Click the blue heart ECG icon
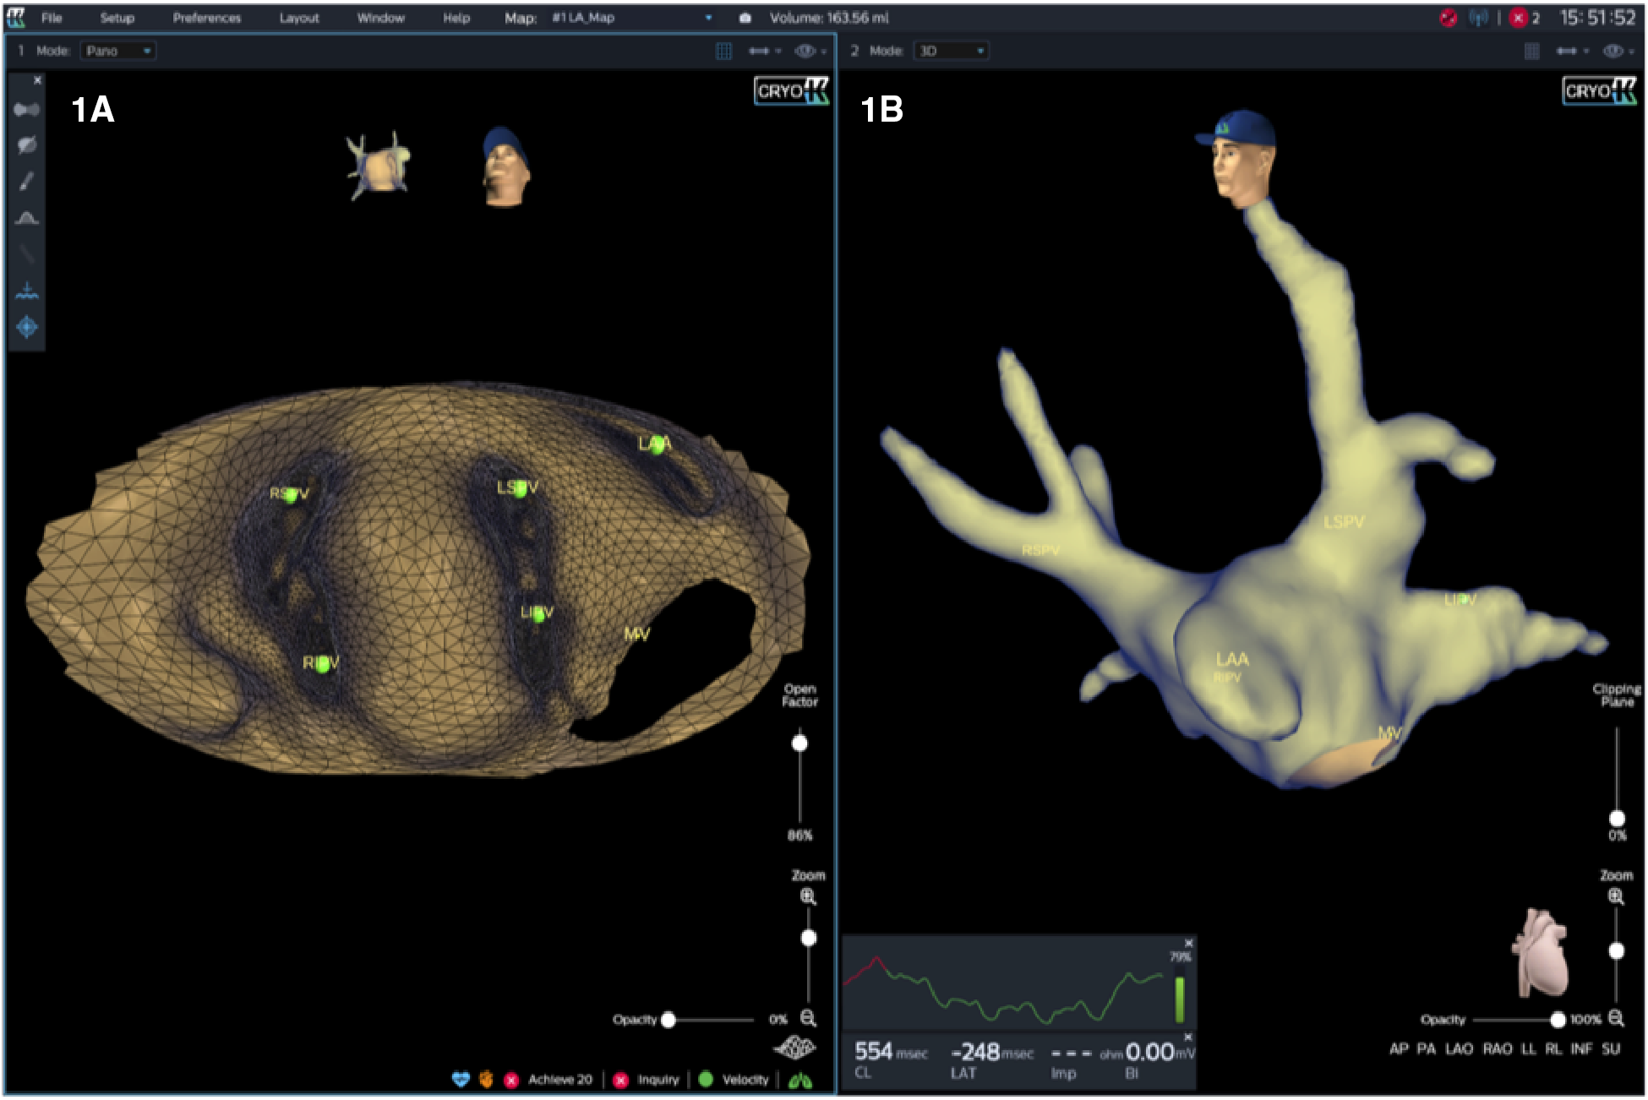1648x1100 pixels. coord(461,1079)
